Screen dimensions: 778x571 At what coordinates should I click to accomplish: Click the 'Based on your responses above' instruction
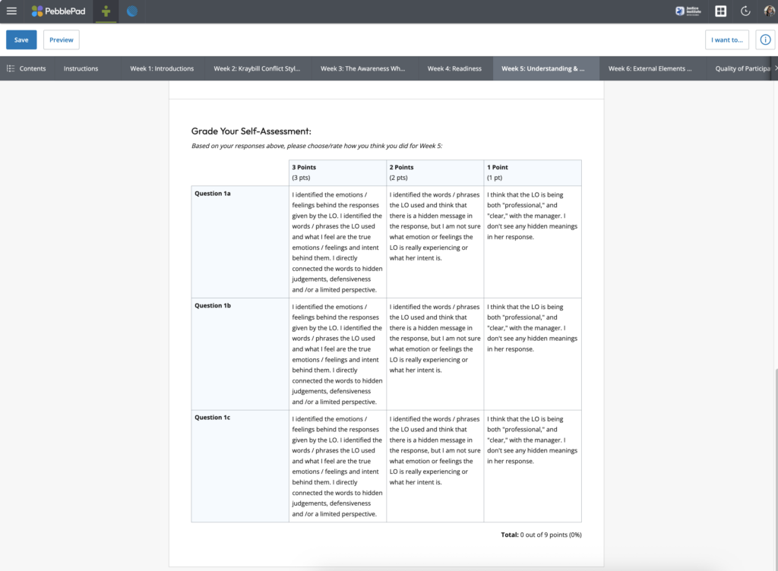tap(317, 146)
